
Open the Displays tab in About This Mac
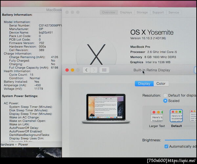click(126, 12)
